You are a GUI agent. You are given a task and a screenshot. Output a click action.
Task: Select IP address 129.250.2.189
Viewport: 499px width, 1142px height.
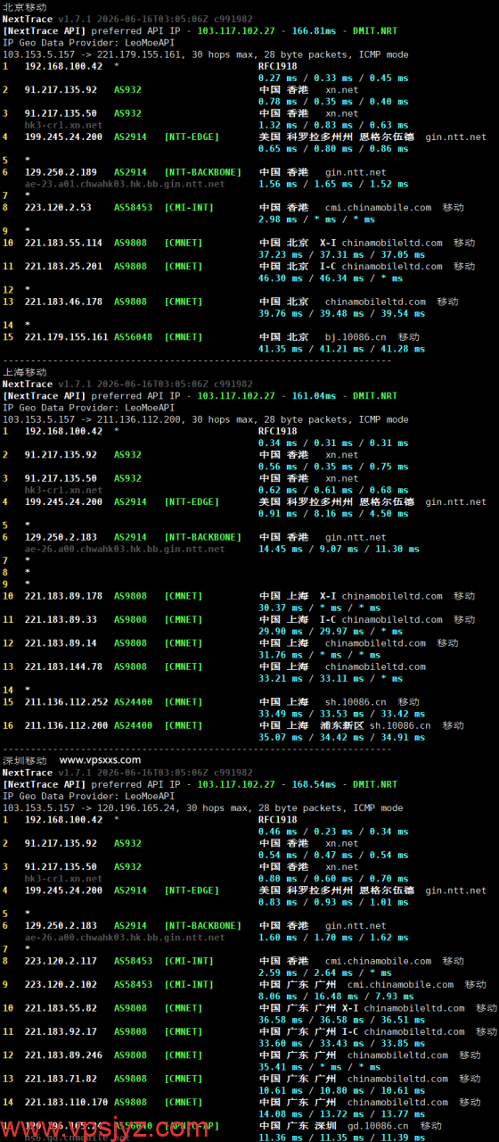point(61,172)
